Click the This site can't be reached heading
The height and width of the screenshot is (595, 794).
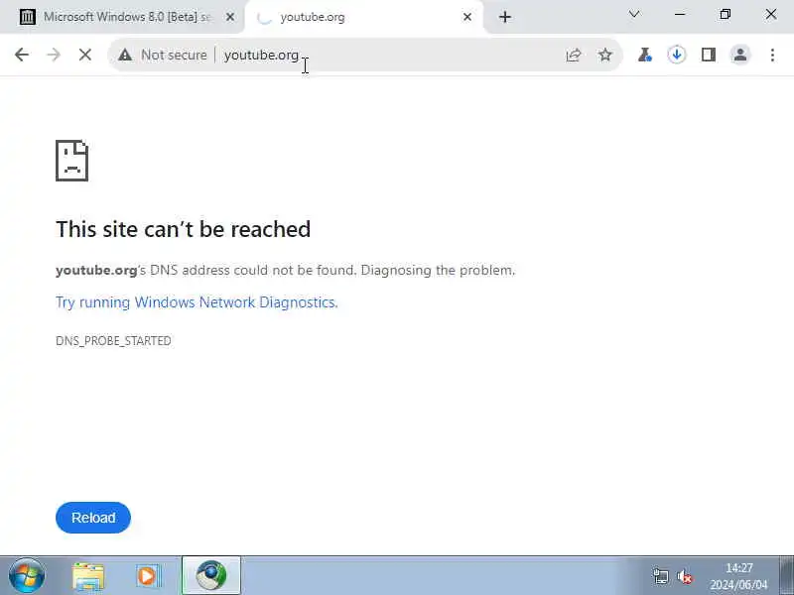183,229
